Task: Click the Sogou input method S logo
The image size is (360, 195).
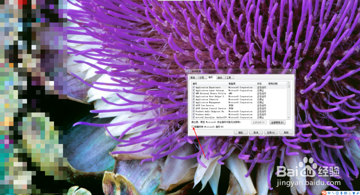Action: click(x=324, y=193)
